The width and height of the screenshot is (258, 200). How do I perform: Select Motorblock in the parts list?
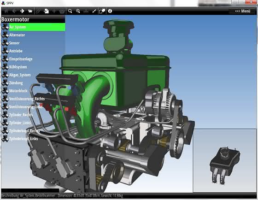pyautogui.click(x=18, y=91)
